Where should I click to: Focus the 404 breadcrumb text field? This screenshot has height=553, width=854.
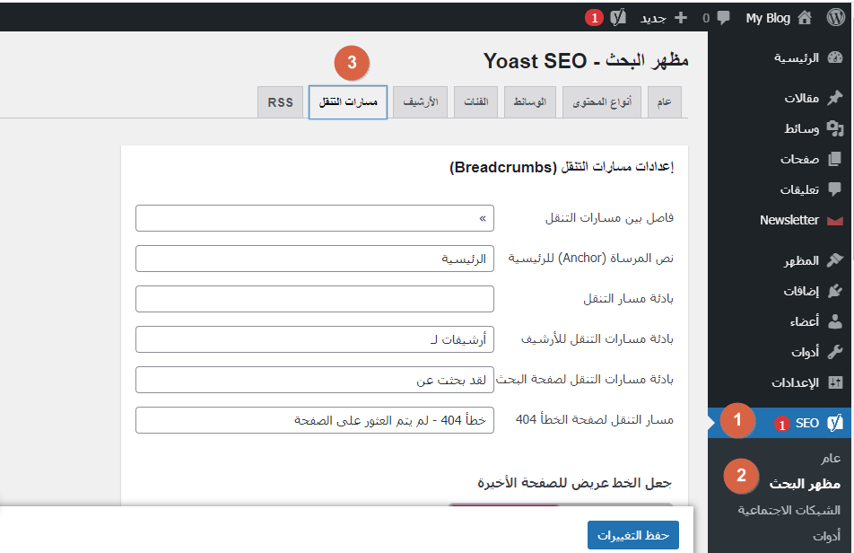coord(315,420)
